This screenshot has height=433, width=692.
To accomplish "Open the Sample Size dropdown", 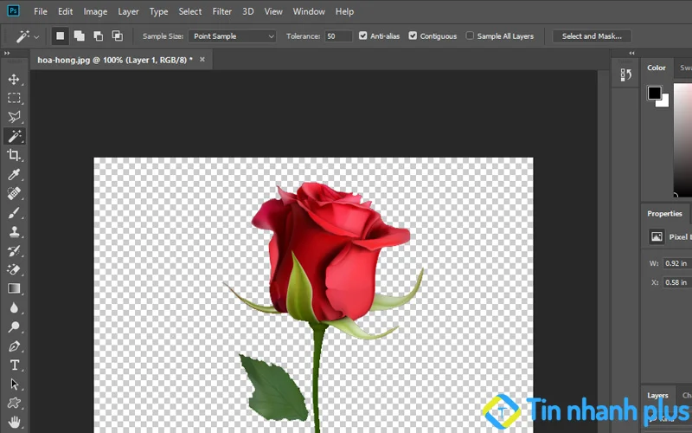I will click(232, 36).
